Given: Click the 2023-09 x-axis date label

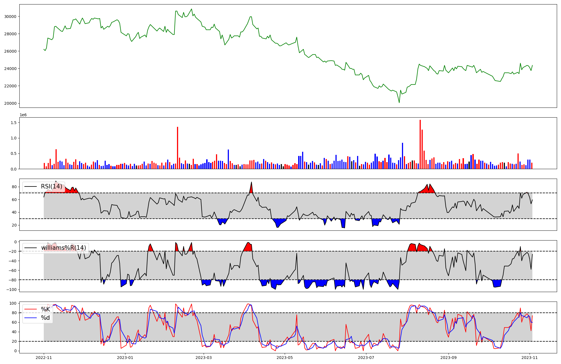Looking at the screenshot, I should [448, 357].
